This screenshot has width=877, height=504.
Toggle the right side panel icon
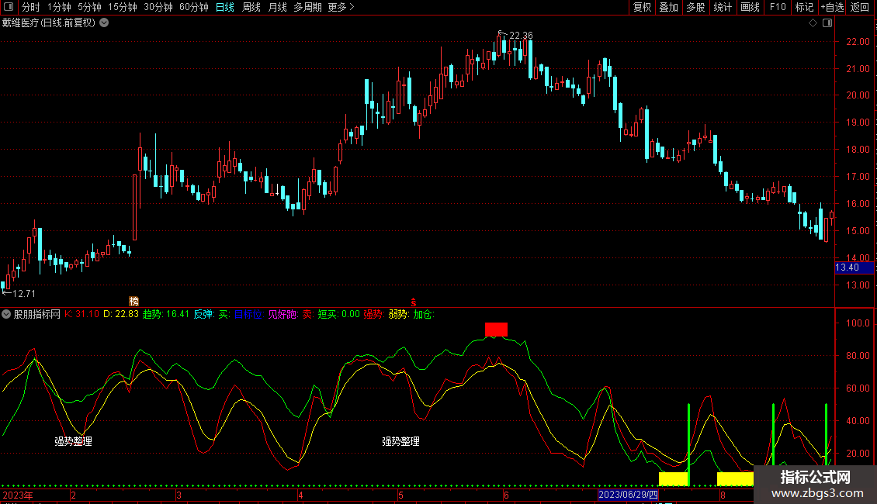(x=827, y=23)
